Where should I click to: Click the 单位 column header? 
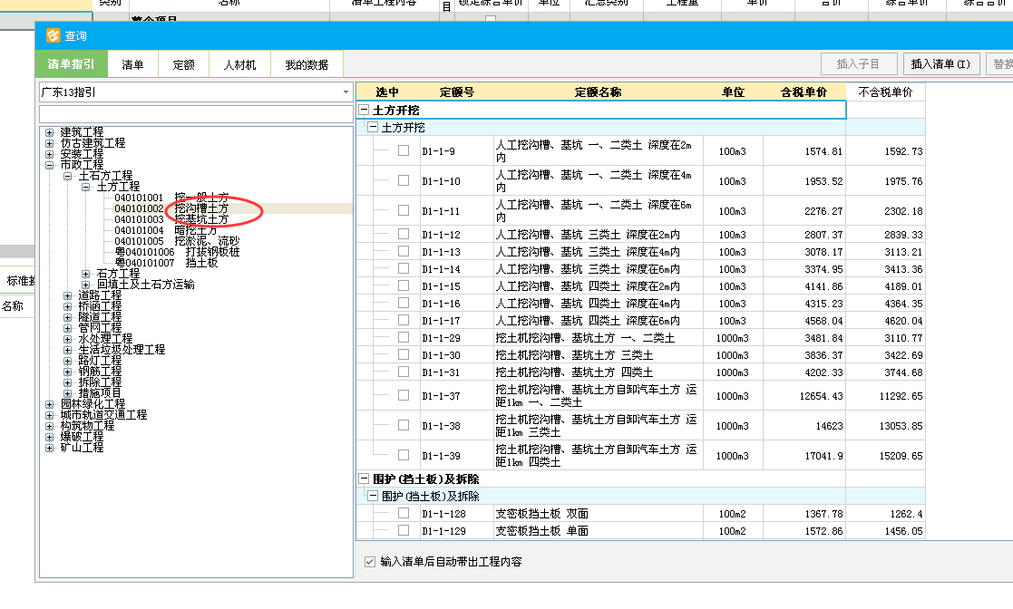(734, 92)
